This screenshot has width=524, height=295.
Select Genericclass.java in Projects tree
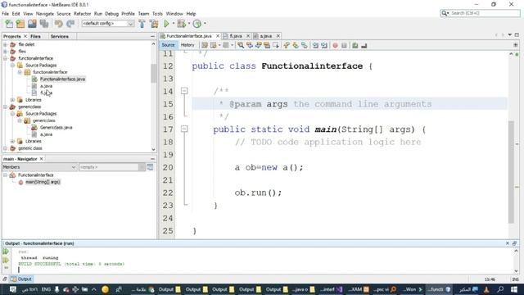56,128
